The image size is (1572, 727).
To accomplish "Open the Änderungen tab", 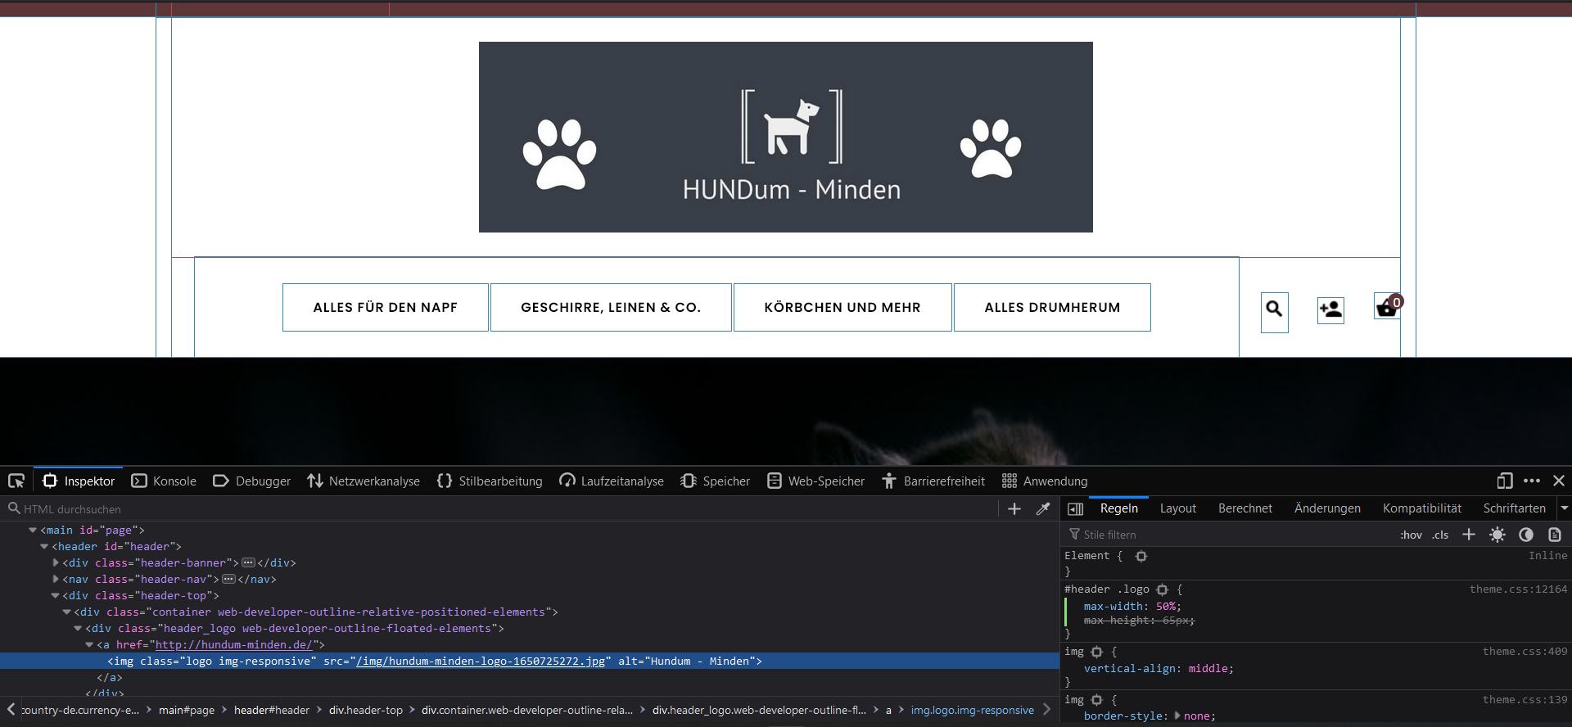I will point(1327,508).
